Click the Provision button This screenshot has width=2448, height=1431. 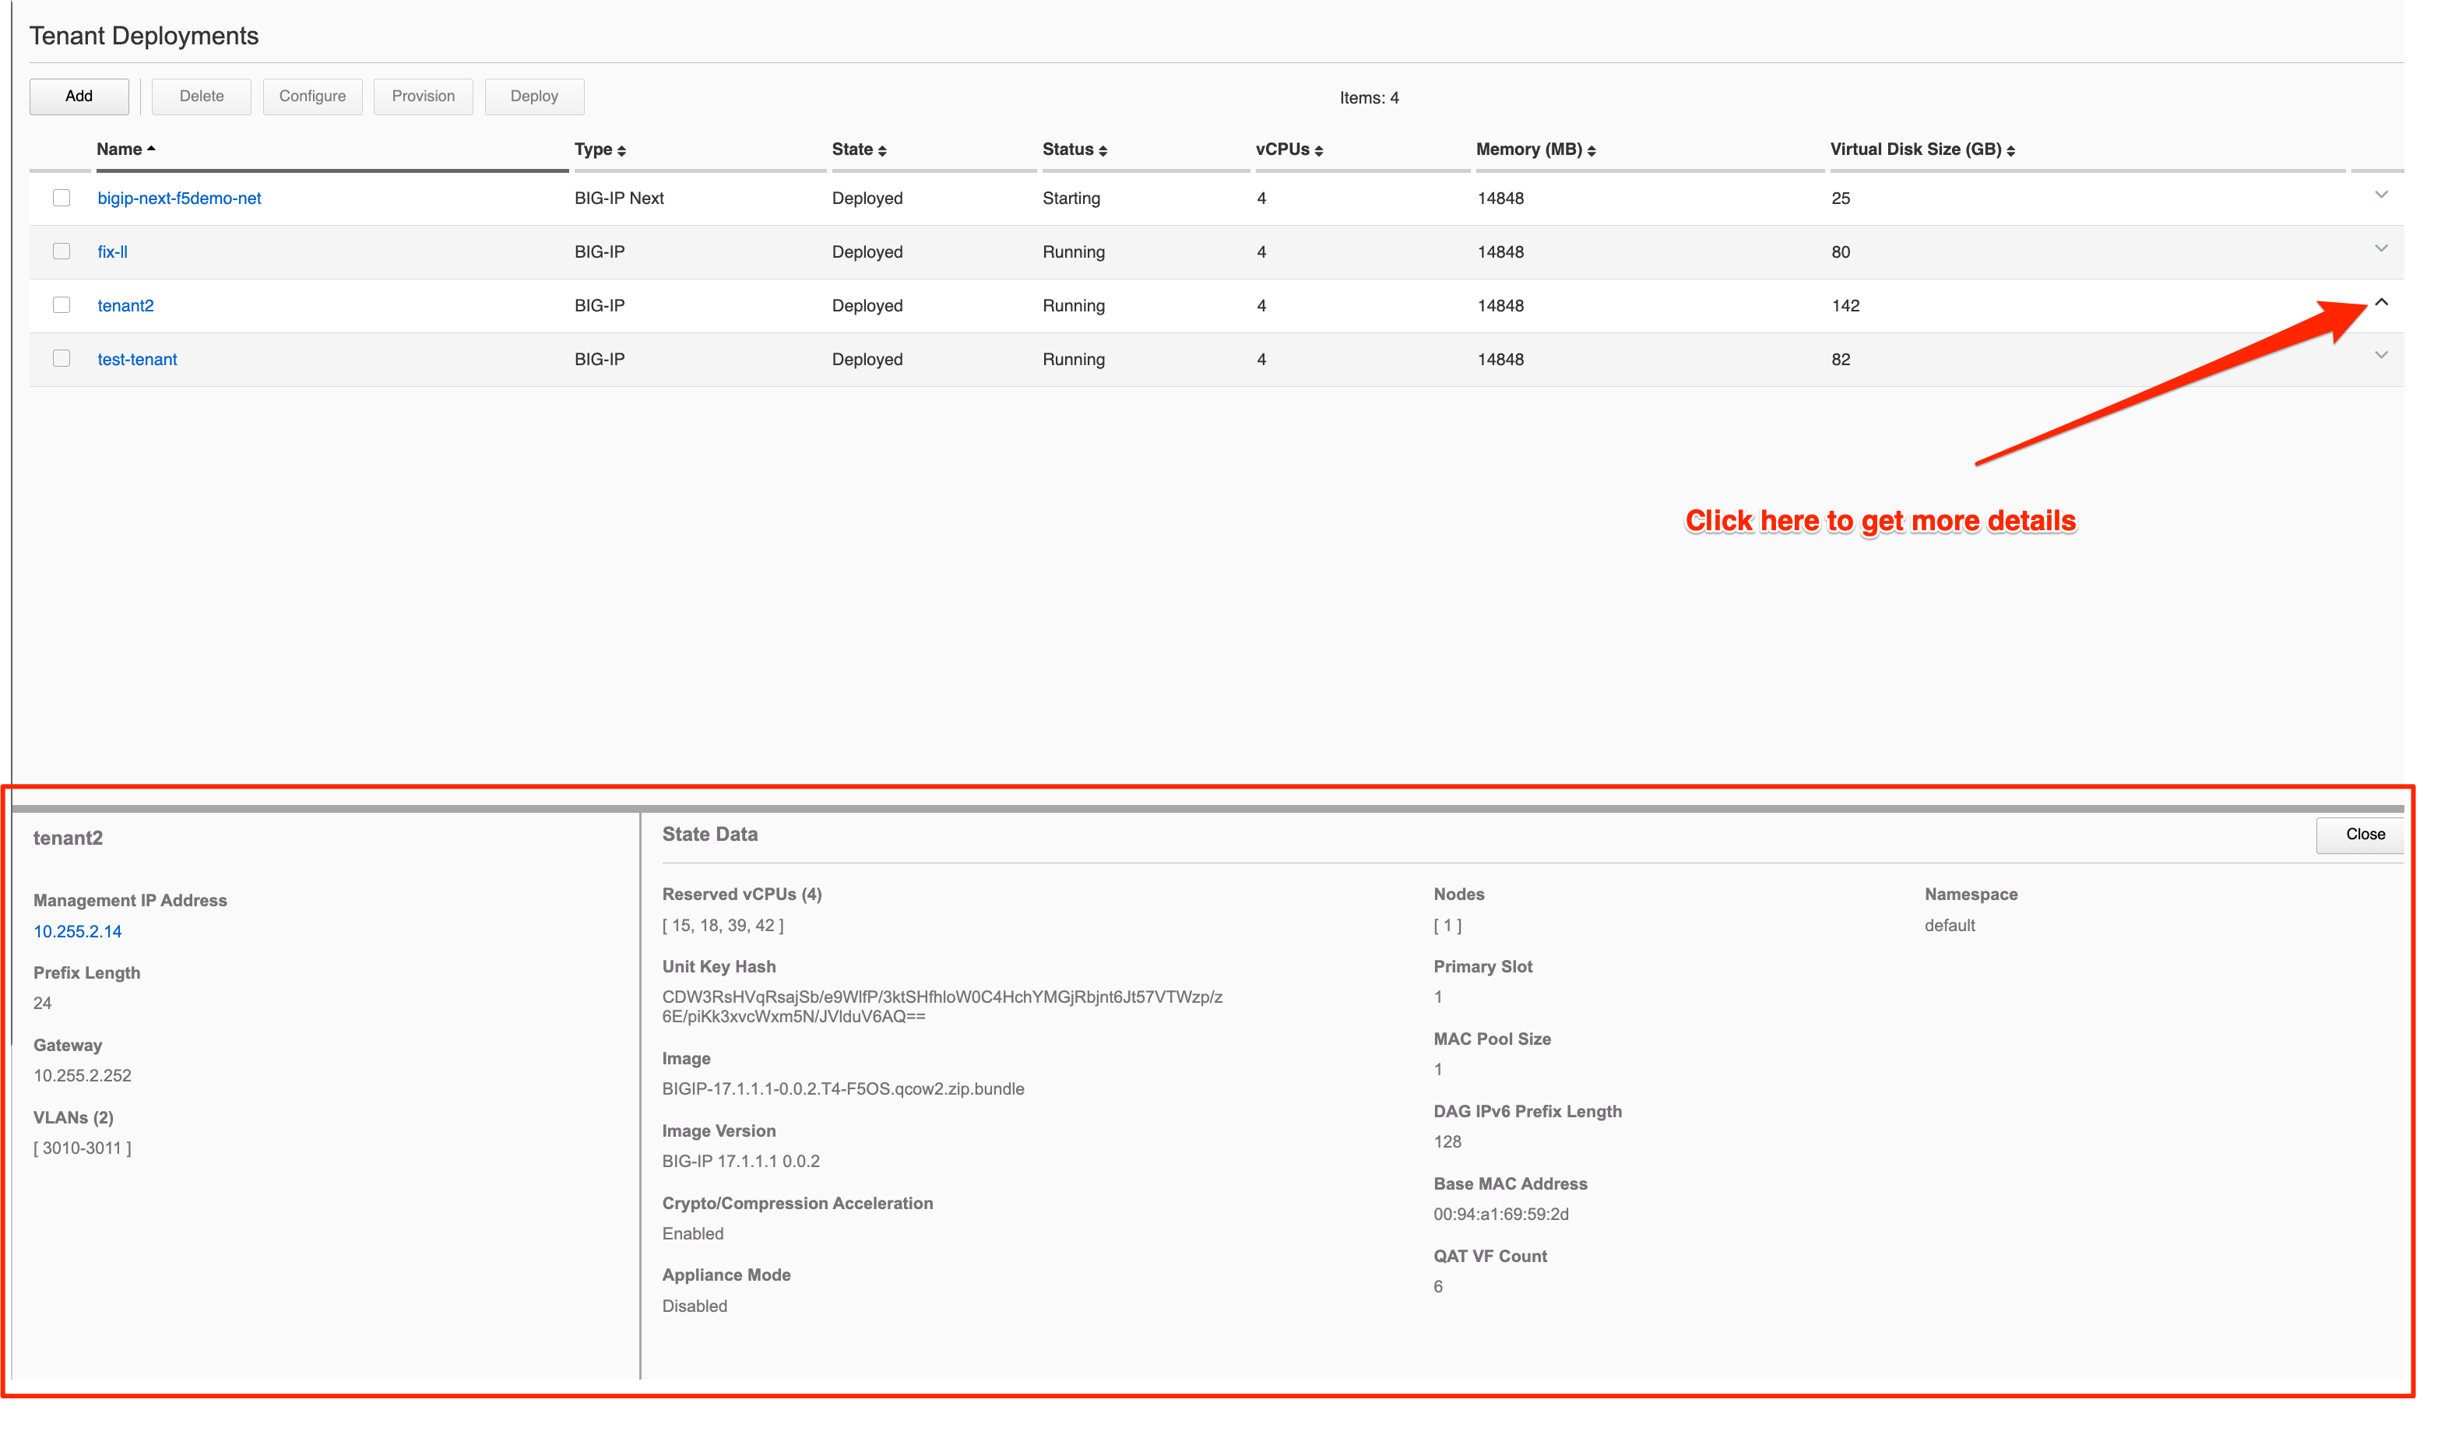click(424, 97)
